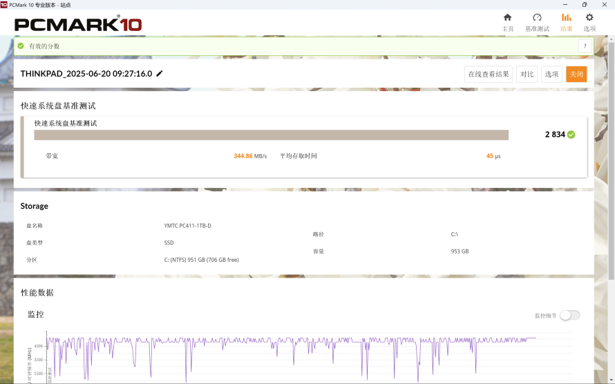The image size is (615, 384).
Task: Toggle the 监控细节 monitoring details switch
Action: tap(569, 315)
